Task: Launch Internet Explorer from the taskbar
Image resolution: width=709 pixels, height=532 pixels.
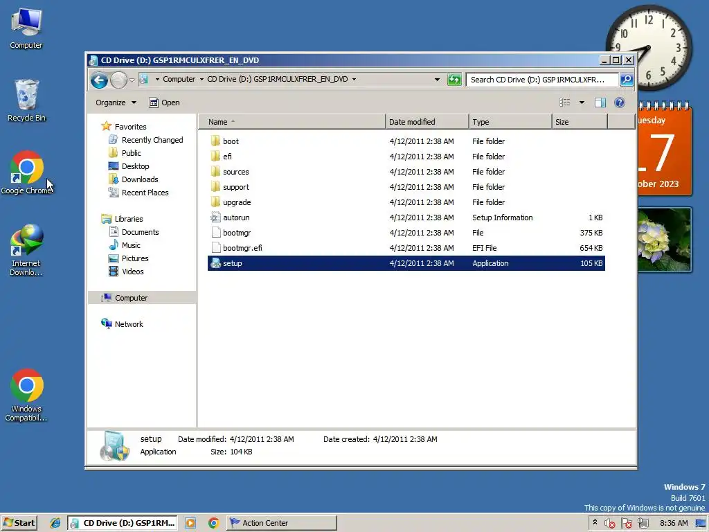Action: coord(55,523)
